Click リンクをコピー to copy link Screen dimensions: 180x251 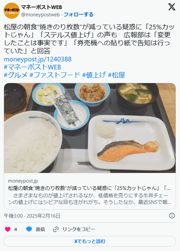coord(79,229)
